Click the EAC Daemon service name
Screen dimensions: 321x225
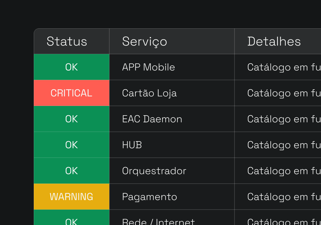pyautogui.click(x=152, y=119)
